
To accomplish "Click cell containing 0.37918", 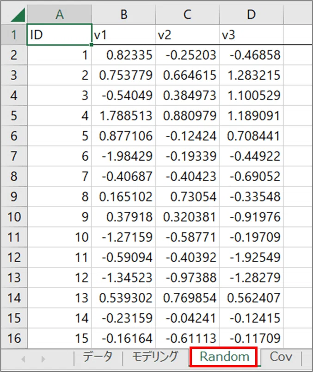I will pos(123,217).
